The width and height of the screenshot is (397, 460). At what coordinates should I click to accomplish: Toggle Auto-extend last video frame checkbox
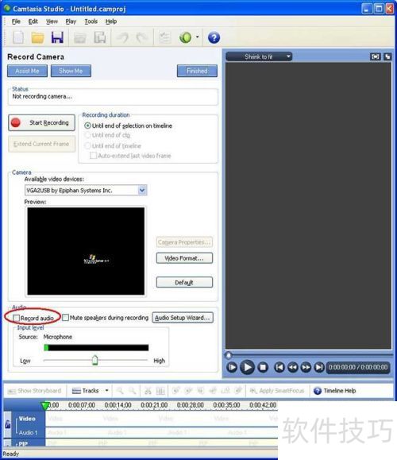click(93, 156)
